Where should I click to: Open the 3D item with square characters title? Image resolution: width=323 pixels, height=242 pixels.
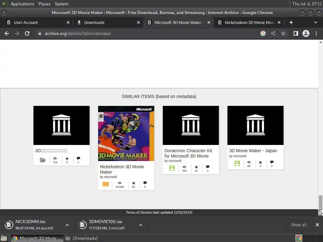pyautogui.click(x=51, y=151)
